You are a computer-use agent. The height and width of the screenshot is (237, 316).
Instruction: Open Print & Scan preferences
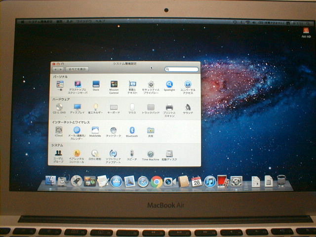click(169, 110)
